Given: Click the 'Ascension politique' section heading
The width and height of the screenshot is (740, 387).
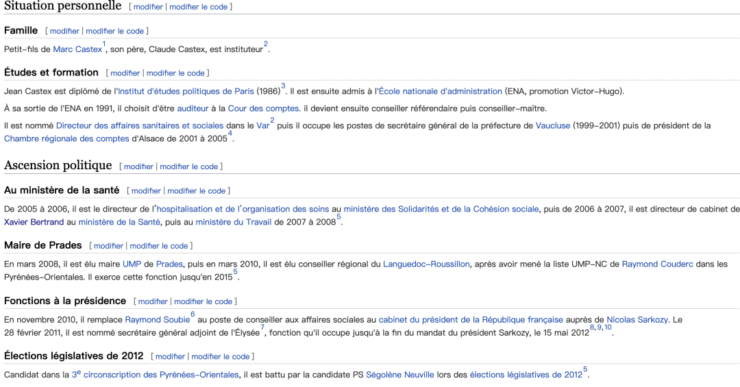Looking at the screenshot, I should pos(58,165).
